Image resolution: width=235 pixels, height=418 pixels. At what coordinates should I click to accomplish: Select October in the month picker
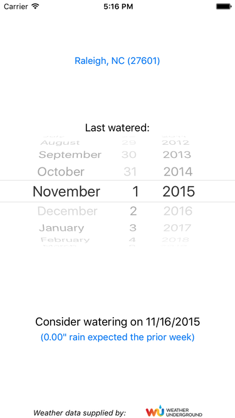(61, 172)
